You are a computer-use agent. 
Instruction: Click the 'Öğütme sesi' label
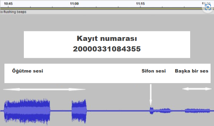tap(28, 71)
